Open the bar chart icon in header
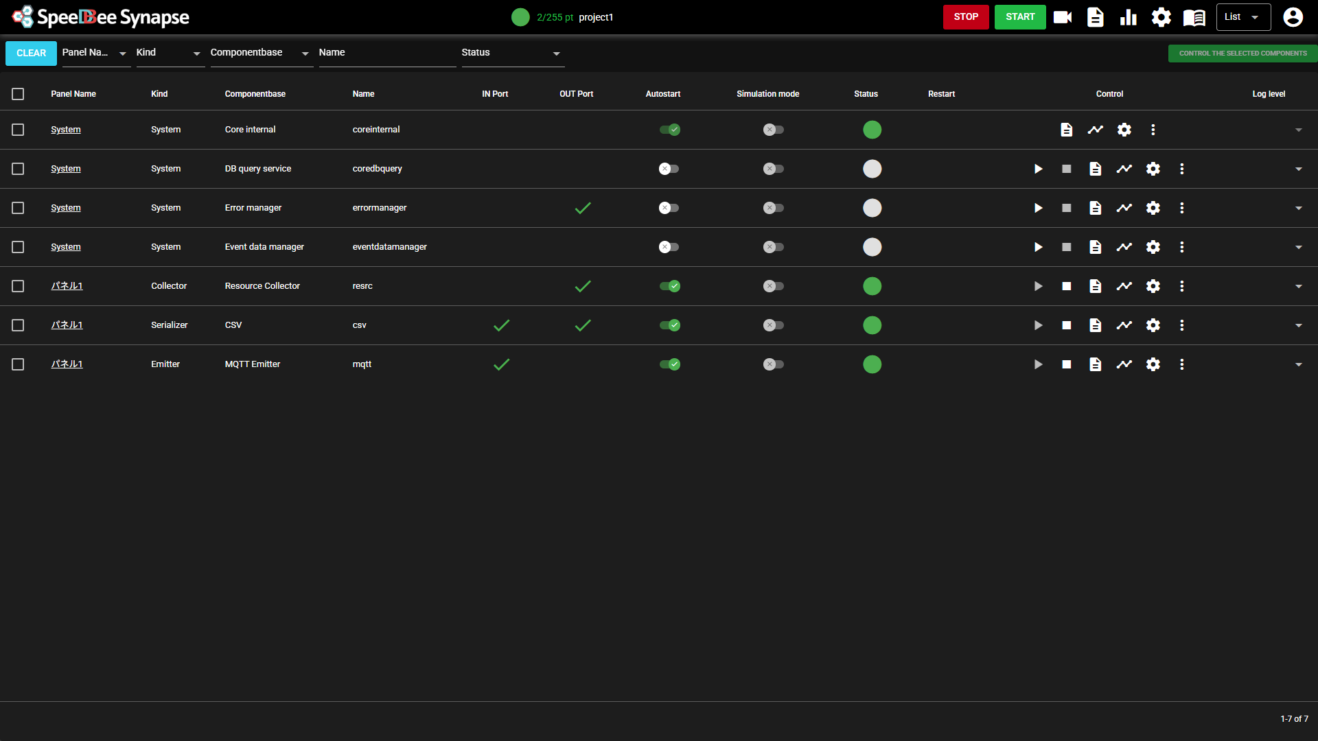Image resolution: width=1318 pixels, height=741 pixels. tap(1128, 17)
